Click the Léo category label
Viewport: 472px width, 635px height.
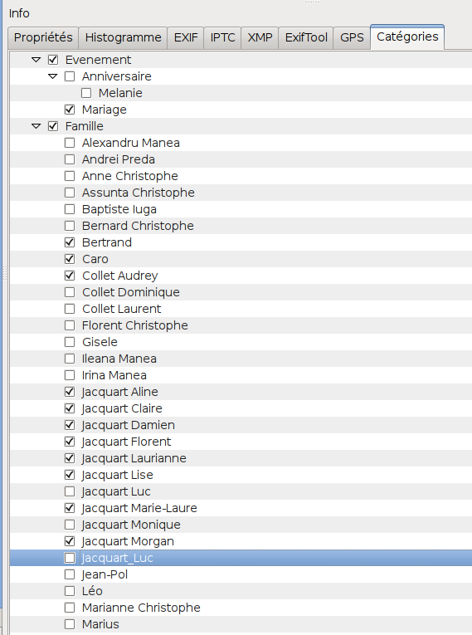tap(92, 591)
